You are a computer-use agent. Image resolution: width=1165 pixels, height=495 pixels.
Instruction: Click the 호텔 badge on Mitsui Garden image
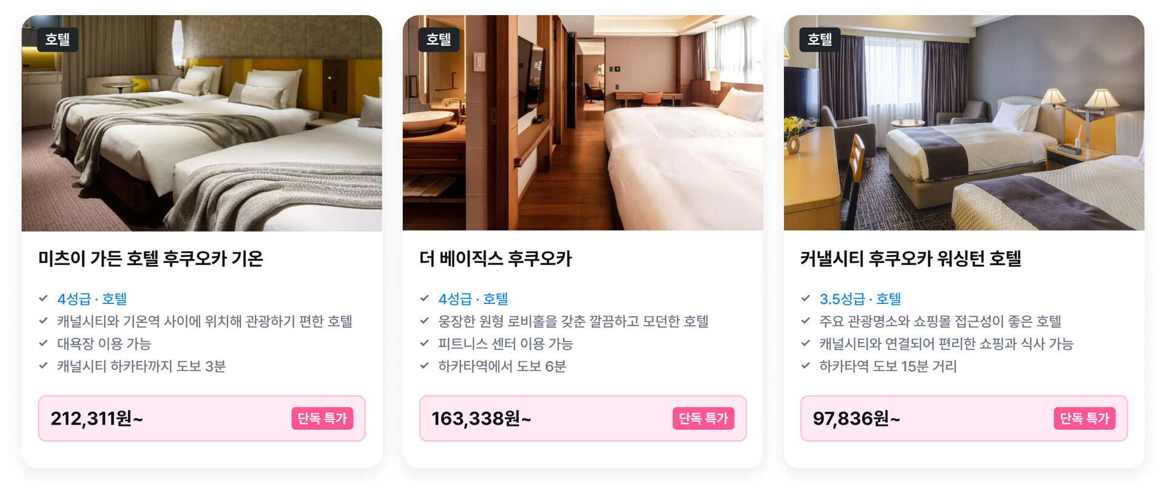point(57,39)
